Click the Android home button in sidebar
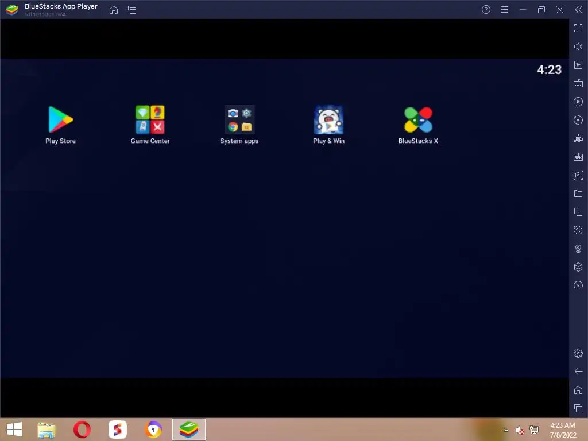 [x=578, y=390]
